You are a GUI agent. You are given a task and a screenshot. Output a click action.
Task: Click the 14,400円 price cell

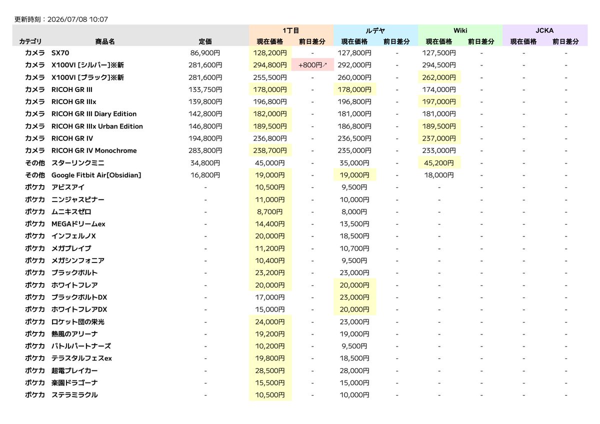(x=270, y=224)
